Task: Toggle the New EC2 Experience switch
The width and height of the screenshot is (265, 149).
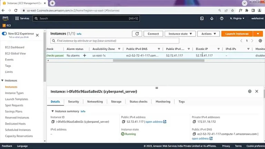Action: [4, 33]
